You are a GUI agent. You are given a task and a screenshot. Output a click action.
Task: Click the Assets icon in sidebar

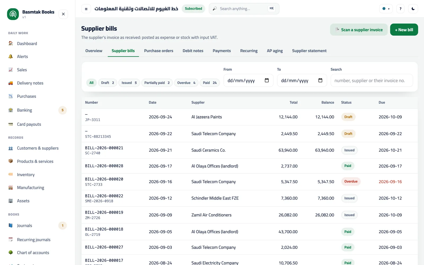point(11,201)
